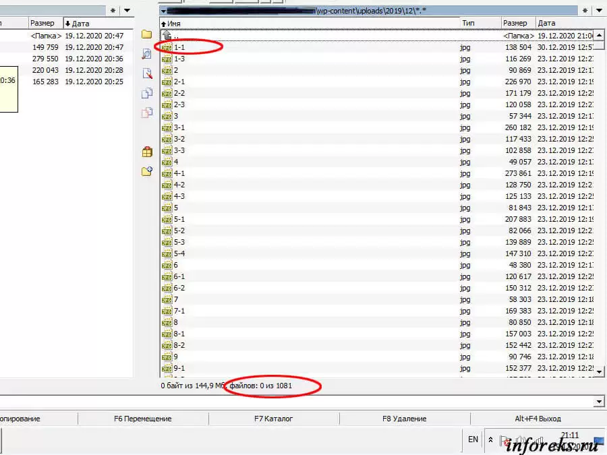Click the yellow folder icon in vertical toolbar
607x455 pixels.
click(x=146, y=34)
